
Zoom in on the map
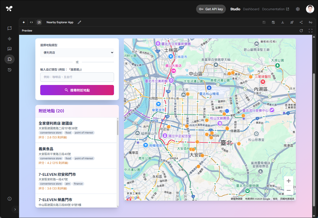(x=288, y=181)
